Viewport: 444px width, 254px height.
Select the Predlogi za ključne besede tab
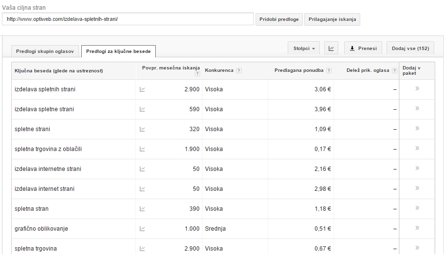118,51
